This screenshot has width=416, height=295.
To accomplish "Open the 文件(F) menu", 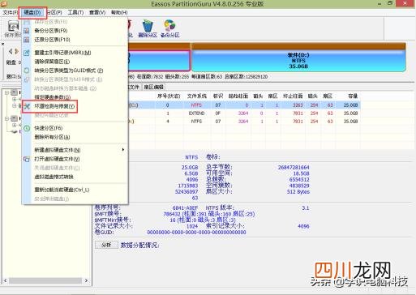I will point(10,12).
